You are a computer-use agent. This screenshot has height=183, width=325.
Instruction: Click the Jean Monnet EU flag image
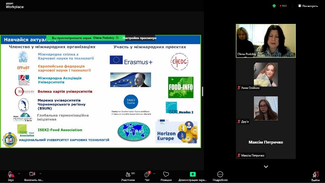[130, 80]
